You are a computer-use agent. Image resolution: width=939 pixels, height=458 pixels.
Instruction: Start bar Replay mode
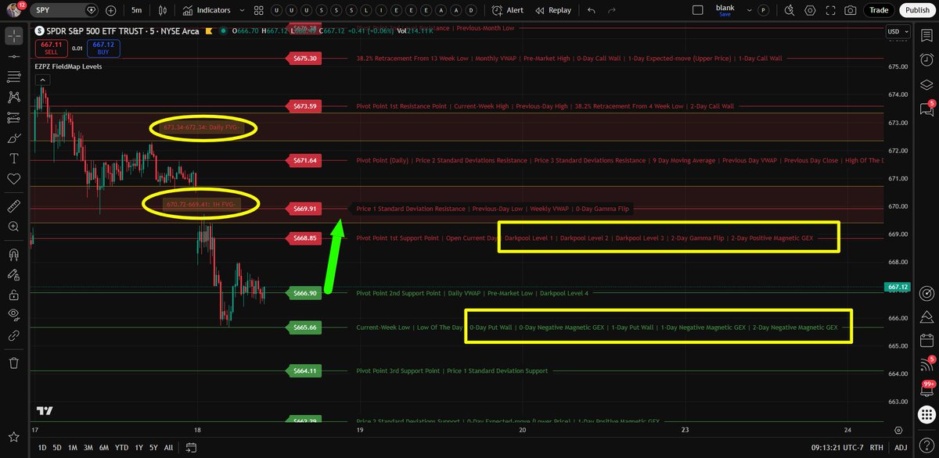tap(553, 10)
